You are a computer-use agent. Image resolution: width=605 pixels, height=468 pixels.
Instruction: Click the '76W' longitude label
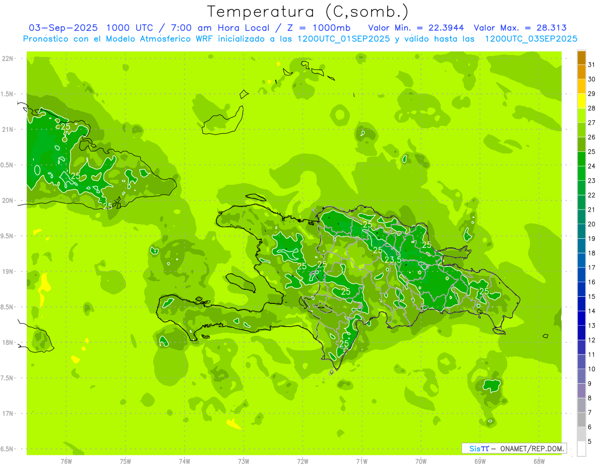pyautogui.click(x=66, y=461)
